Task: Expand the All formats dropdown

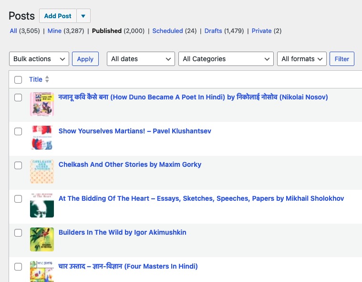Action: (x=301, y=59)
